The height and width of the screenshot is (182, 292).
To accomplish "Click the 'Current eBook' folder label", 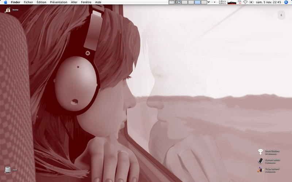I will (x=273, y=160).
